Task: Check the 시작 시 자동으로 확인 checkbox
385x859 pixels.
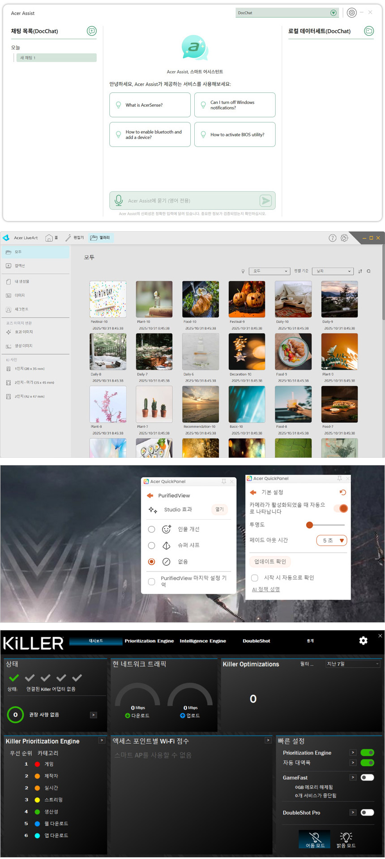Action: tap(255, 577)
